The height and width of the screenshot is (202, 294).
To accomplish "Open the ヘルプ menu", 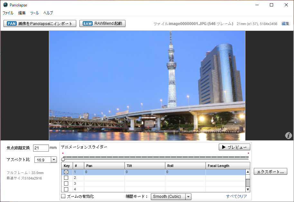I will [48, 13].
